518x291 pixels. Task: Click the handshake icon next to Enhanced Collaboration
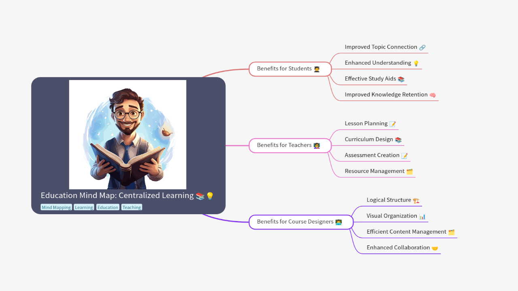coord(435,248)
